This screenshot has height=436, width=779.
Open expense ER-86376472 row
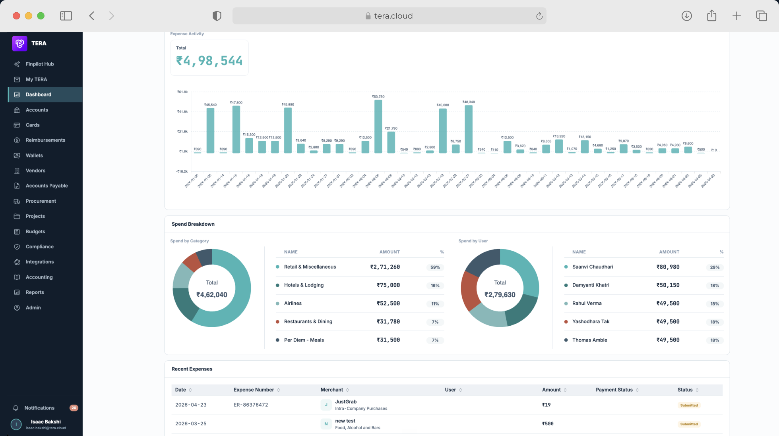pos(447,405)
